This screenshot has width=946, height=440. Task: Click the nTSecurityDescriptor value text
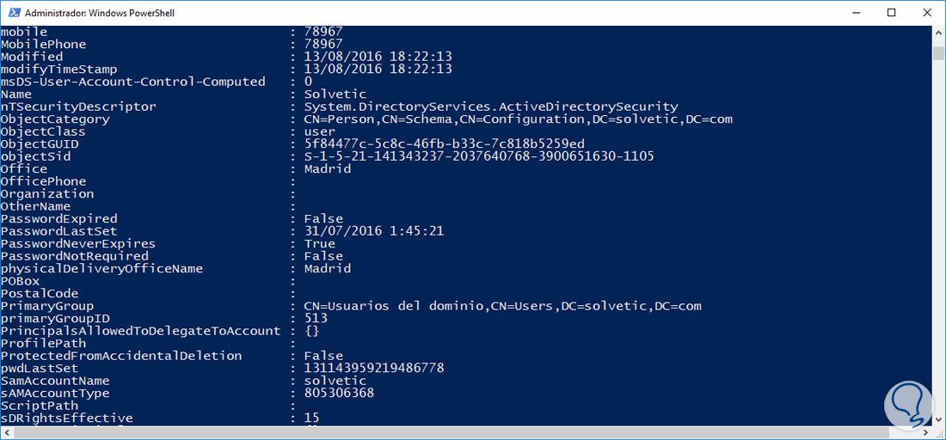tap(490, 107)
